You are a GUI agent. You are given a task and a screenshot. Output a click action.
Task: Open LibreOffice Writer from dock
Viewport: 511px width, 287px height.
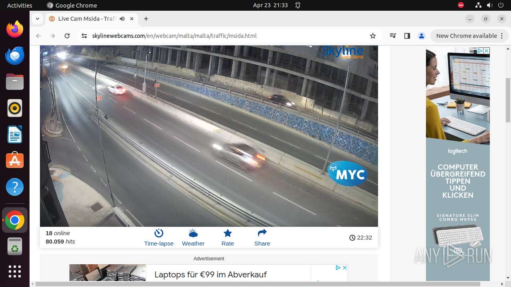15,134
